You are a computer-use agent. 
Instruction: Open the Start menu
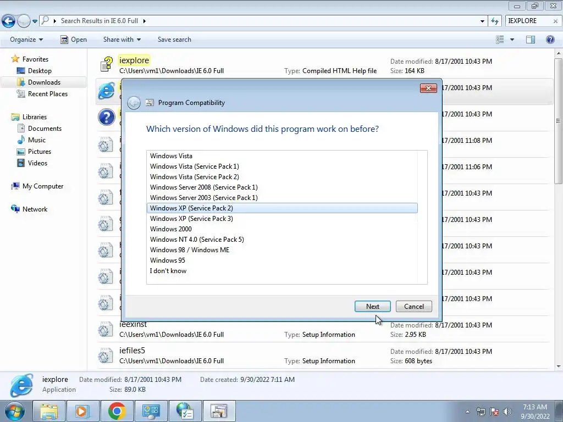[x=14, y=411]
